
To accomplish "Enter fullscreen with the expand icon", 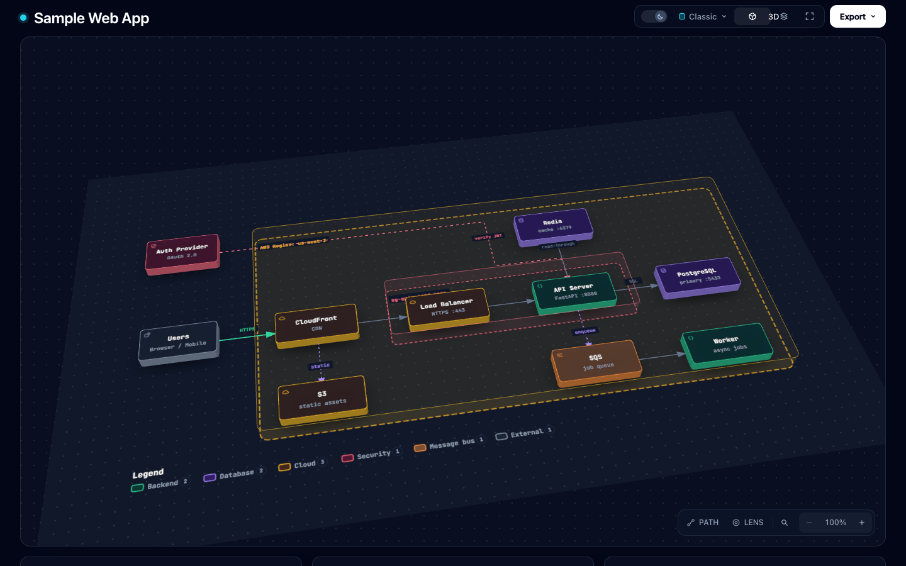I will click(x=810, y=17).
